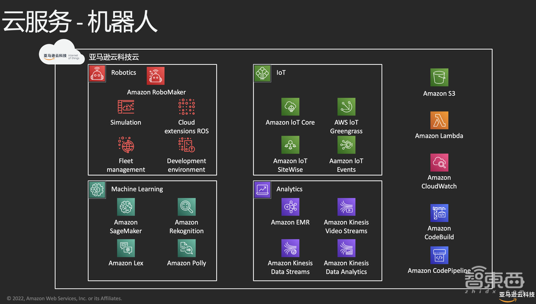536x304 pixels.
Task: Click the Amazon CodeBuild label text
Action: (439, 233)
